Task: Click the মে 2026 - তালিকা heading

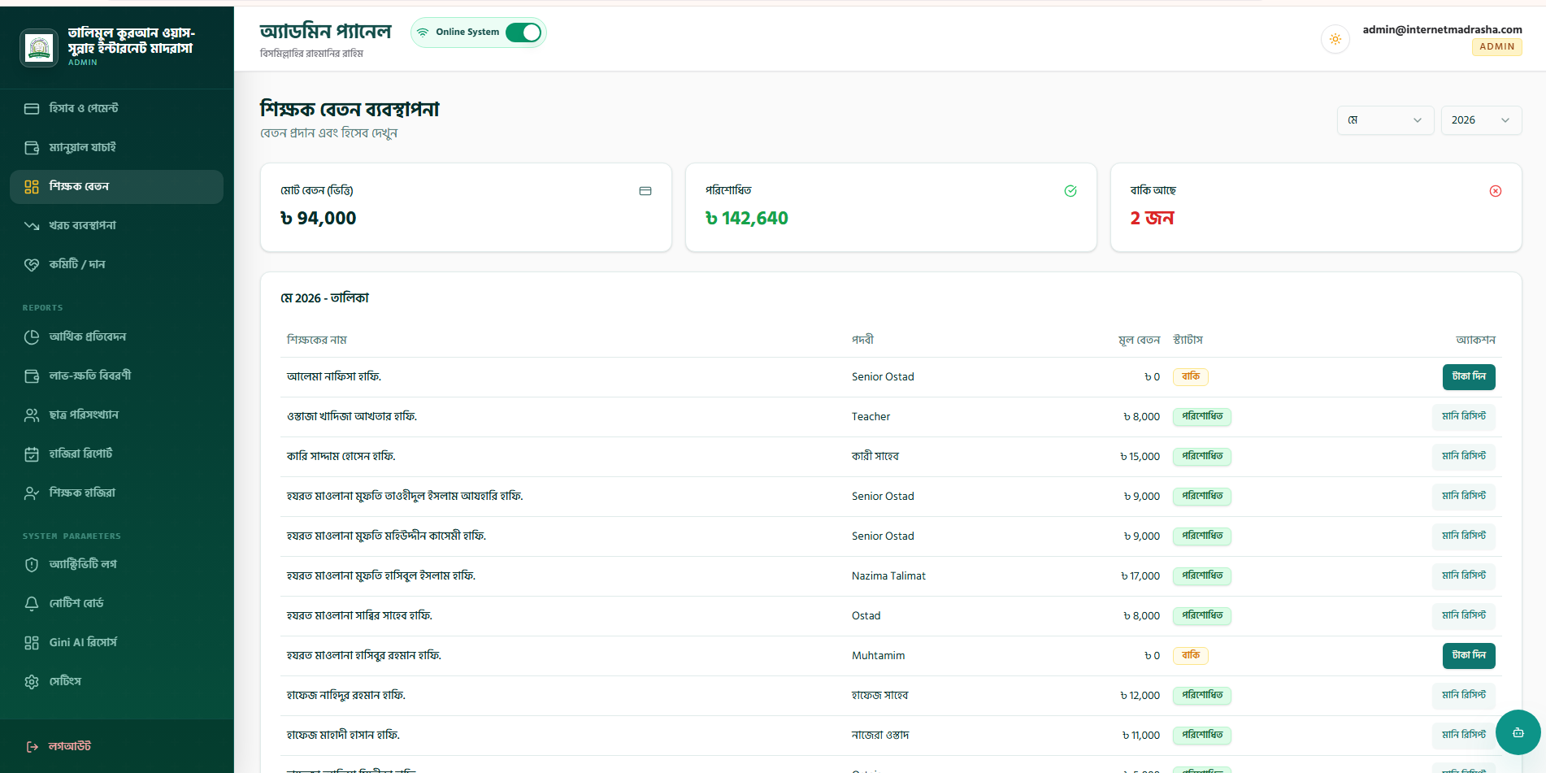Action: [x=324, y=298]
